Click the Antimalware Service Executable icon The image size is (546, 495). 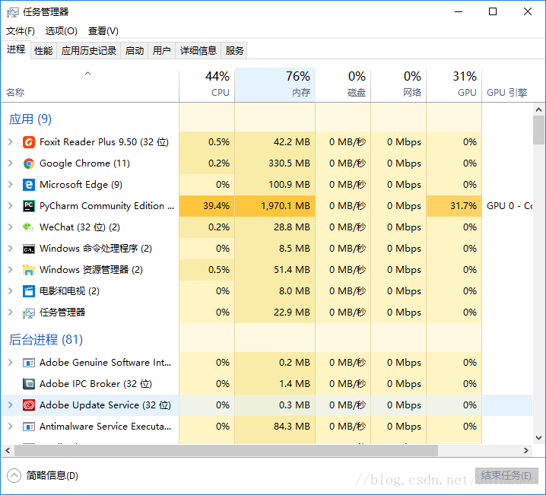tap(29, 427)
